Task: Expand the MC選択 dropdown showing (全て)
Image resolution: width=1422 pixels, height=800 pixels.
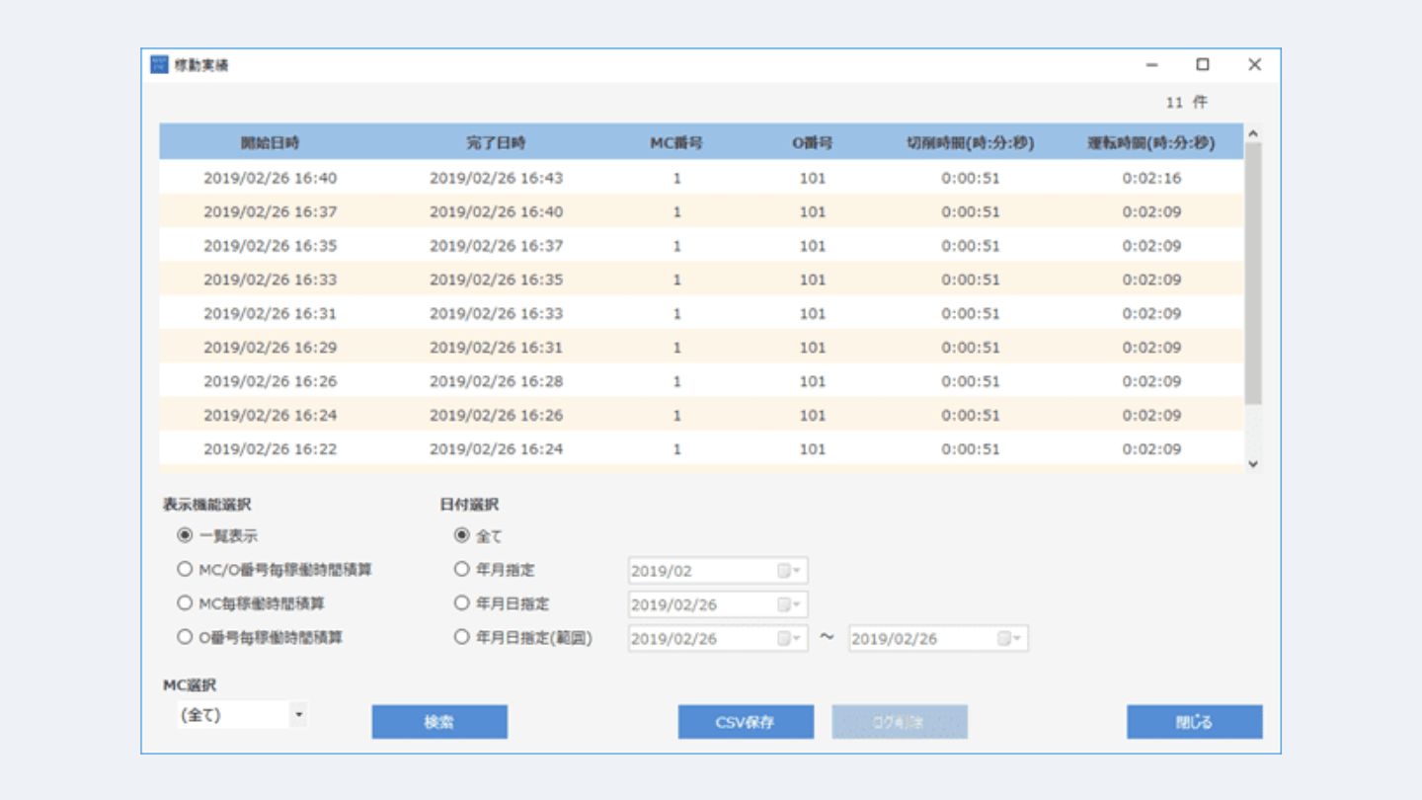Action: 298,714
